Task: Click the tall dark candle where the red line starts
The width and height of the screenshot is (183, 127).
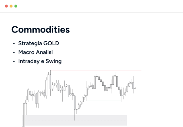Action: coord(50,83)
